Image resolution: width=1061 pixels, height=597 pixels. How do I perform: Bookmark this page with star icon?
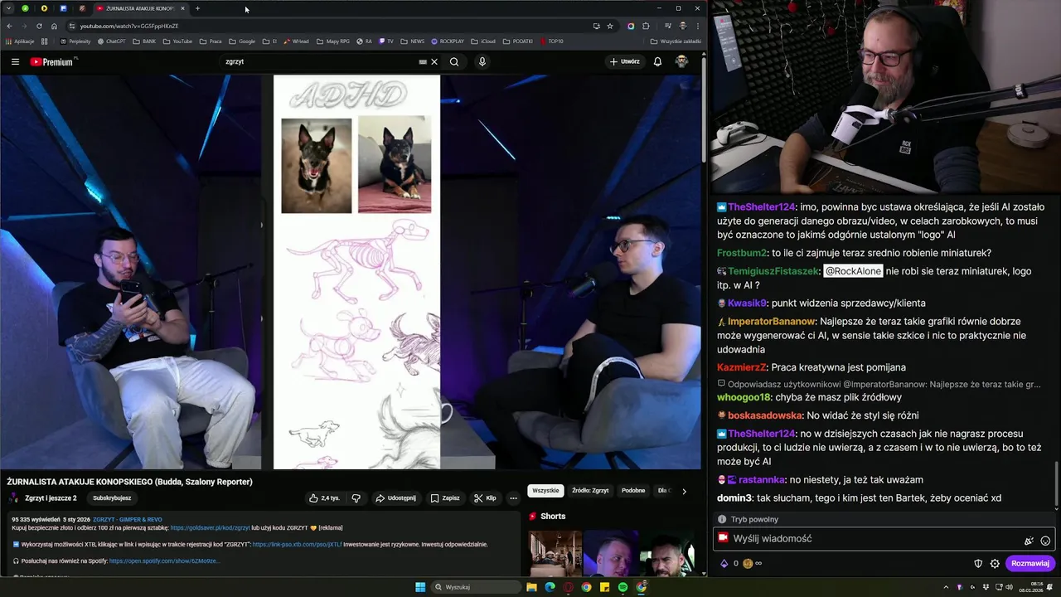point(610,26)
